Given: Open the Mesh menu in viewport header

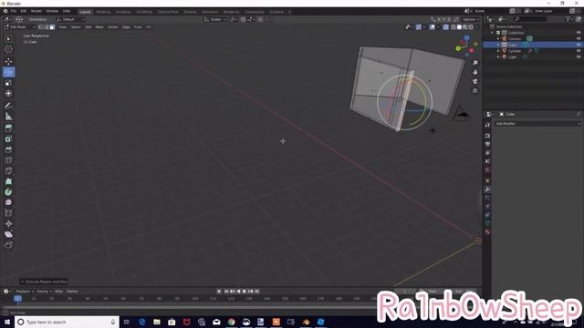Looking at the screenshot, I should 99,27.
